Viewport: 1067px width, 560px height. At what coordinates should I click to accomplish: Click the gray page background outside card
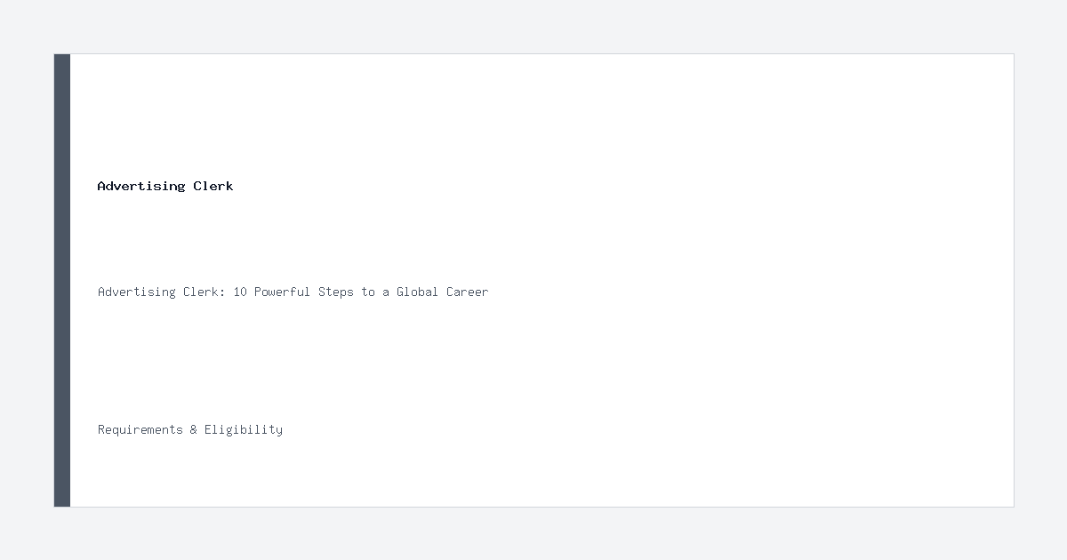tap(533, 27)
